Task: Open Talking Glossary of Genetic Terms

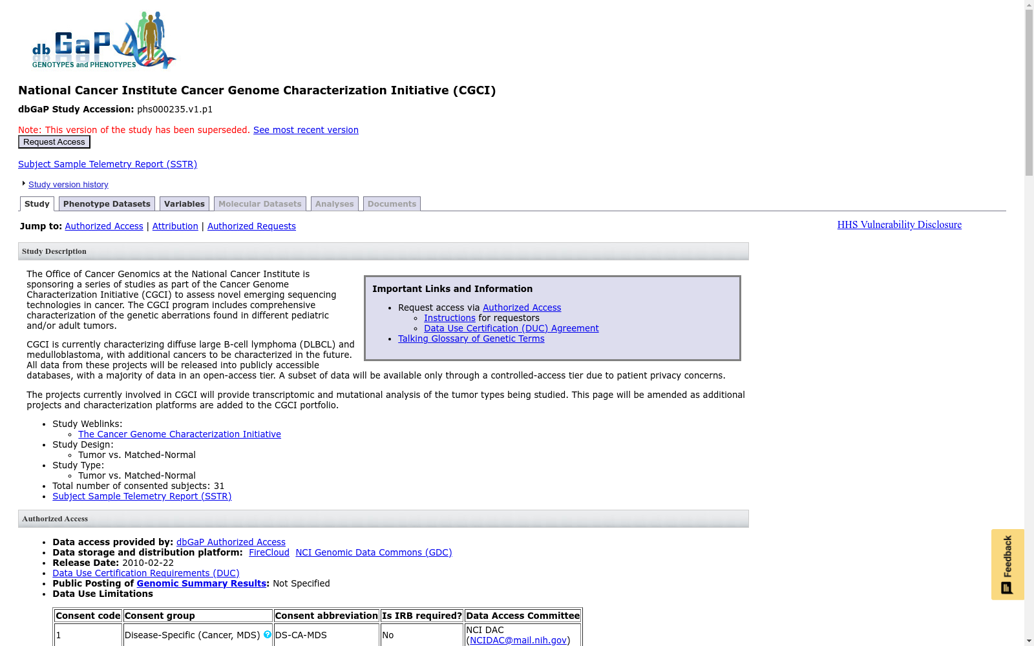Action: point(471,339)
